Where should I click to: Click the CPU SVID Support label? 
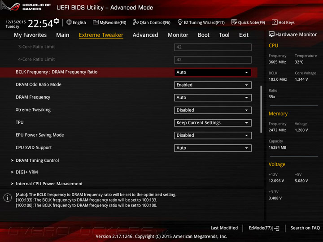click(34, 147)
